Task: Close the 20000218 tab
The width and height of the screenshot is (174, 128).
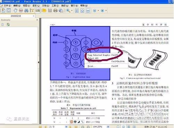Action: (34, 16)
